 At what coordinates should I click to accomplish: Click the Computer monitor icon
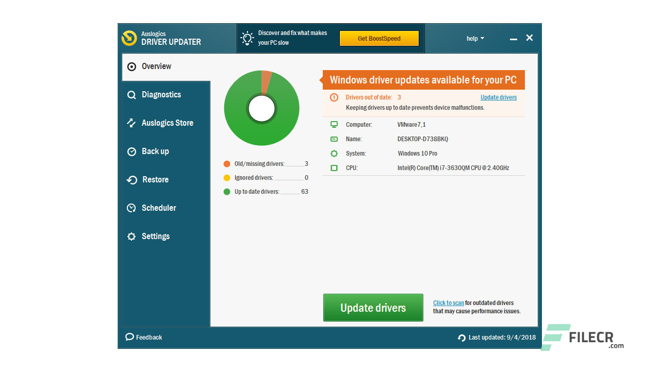coord(334,125)
